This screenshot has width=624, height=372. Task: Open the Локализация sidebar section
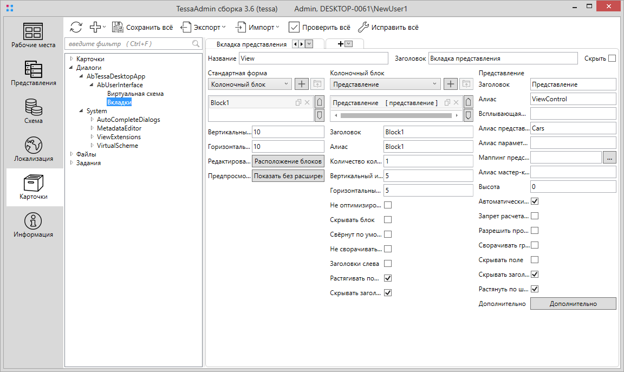34,149
